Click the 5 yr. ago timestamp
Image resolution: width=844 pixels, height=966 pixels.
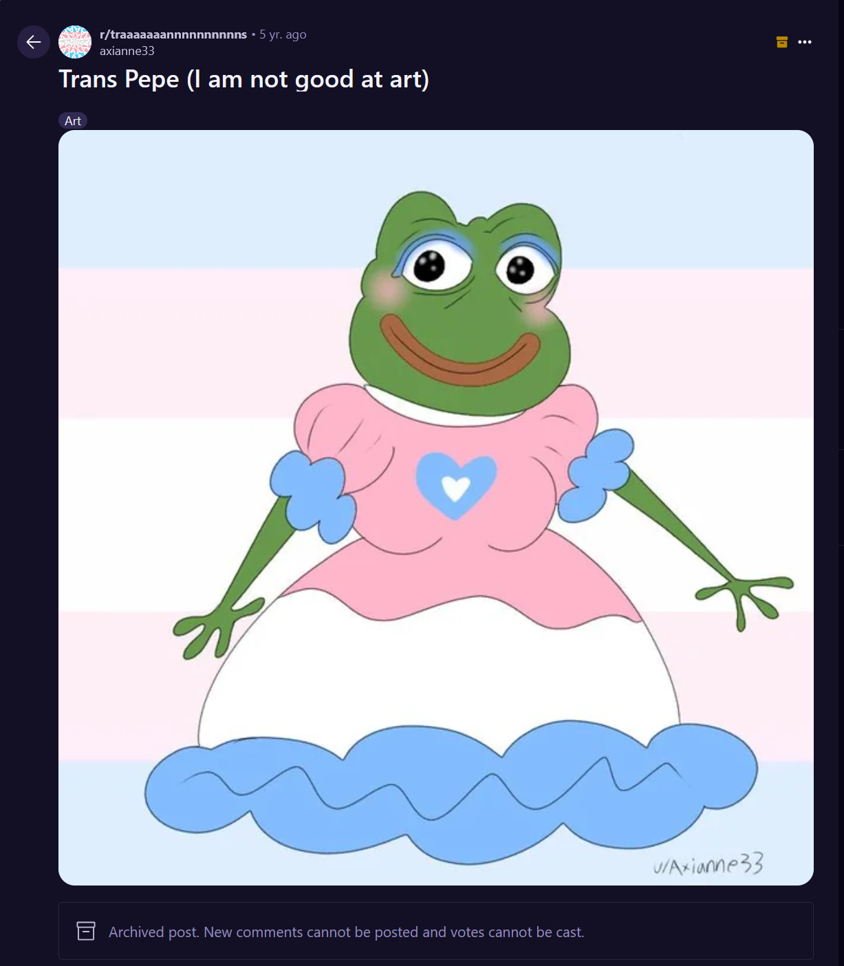283,34
